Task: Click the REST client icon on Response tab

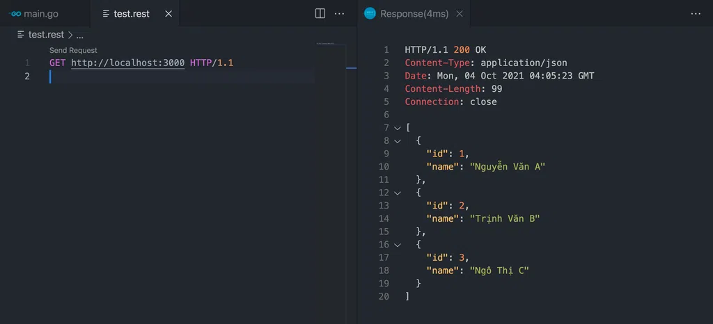Action: click(x=370, y=14)
